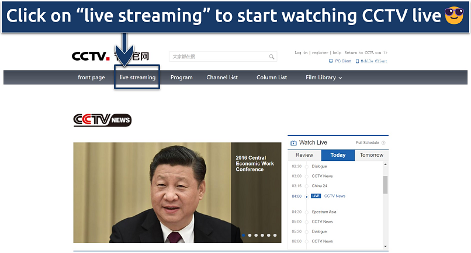Click the register link
This screenshot has height=253, width=471.
point(320,52)
